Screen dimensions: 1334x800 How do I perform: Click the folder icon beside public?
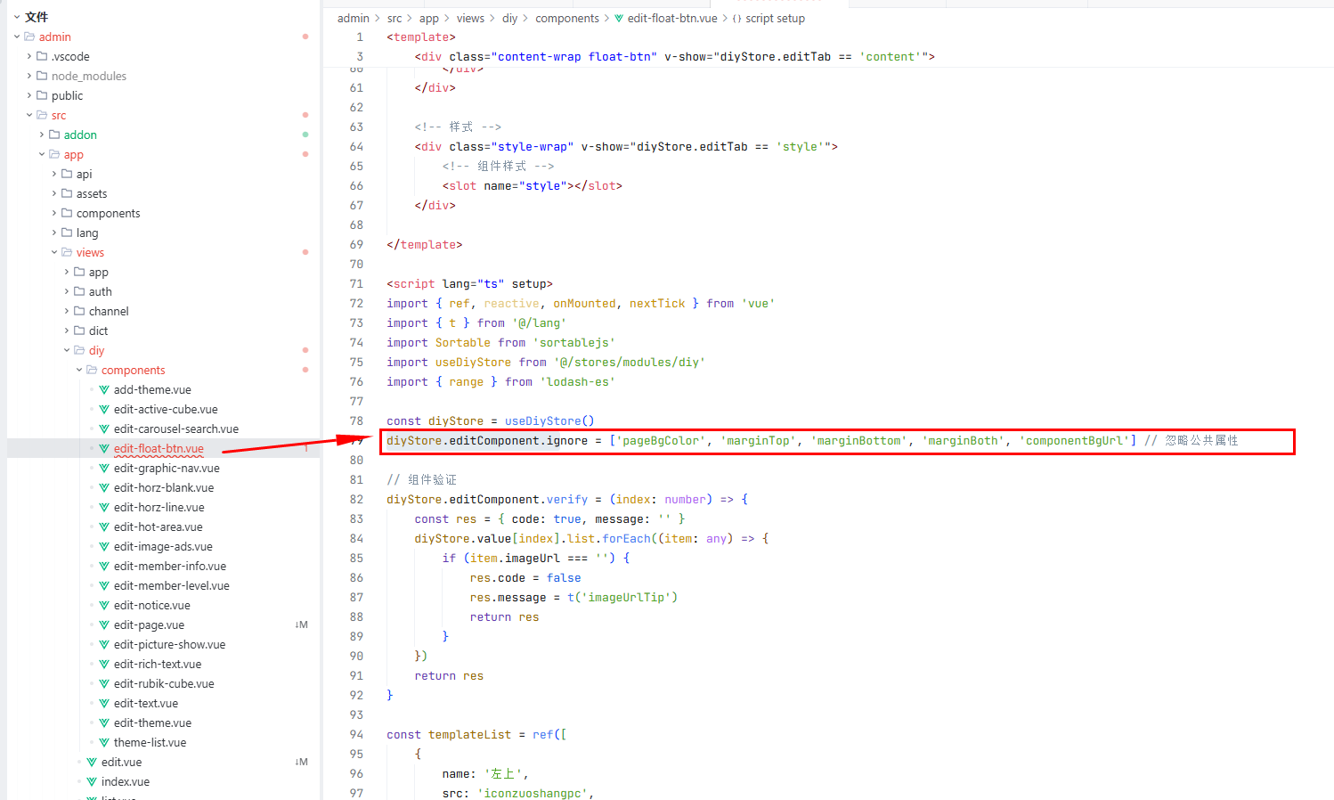click(42, 96)
